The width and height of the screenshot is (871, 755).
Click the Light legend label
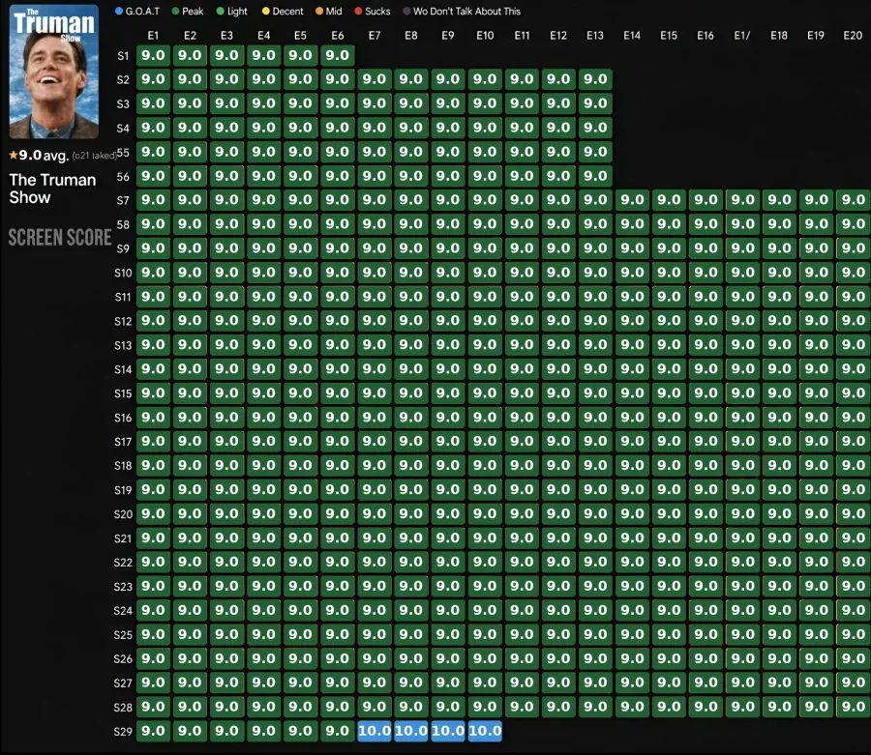(237, 11)
